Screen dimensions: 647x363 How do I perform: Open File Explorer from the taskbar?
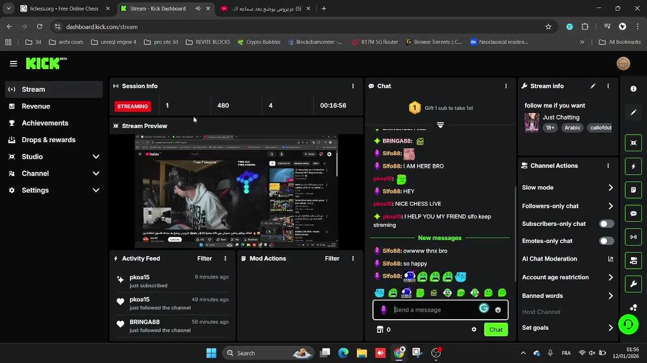[x=362, y=353]
